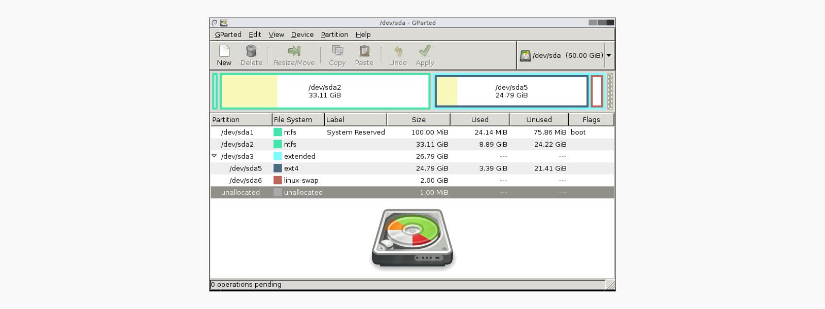Collapse the /dev/sda3 extended partition tree
825x309 pixels.
[214, 156]
